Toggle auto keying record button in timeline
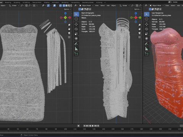The width and height of the screenshot is (183, 137). [79, 126]
